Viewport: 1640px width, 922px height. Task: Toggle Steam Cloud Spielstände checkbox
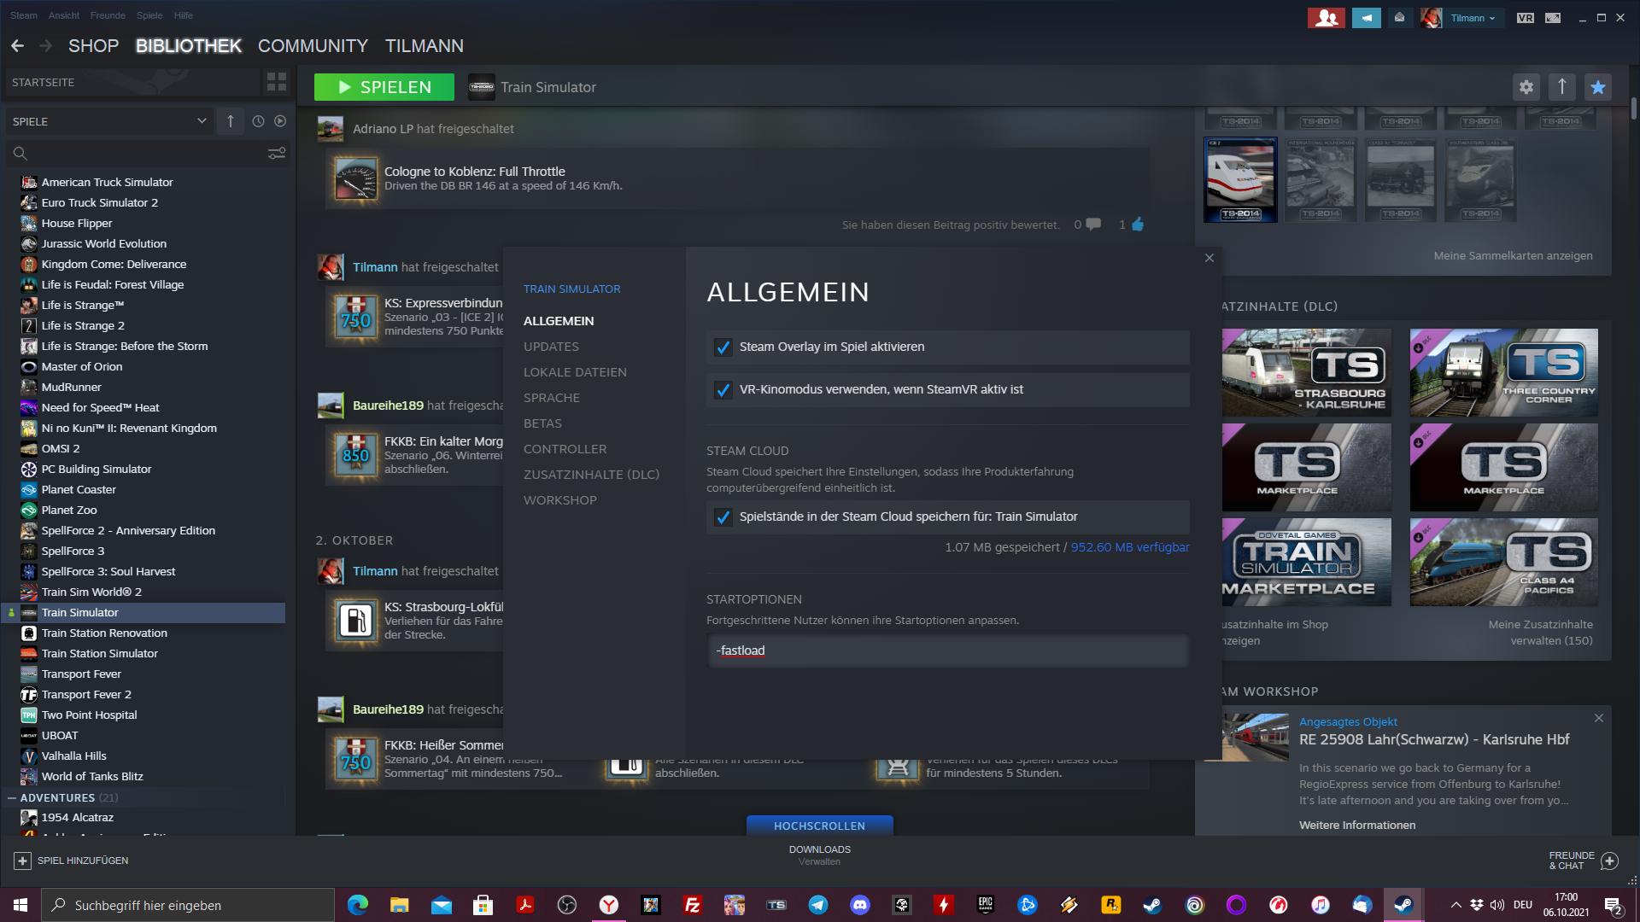pos(723,517)
